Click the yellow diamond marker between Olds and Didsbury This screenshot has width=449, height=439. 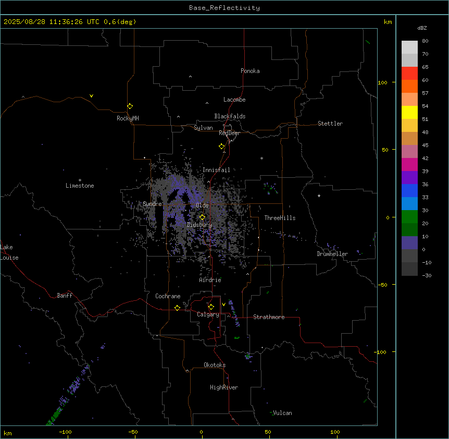(x=203, y=217)
